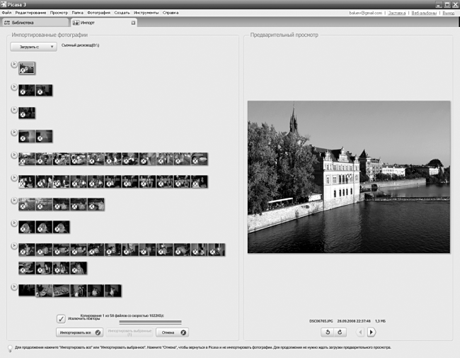Rotate preview photo clockwise
Viewport: 460px width, 358px height.
click(340, 332)
